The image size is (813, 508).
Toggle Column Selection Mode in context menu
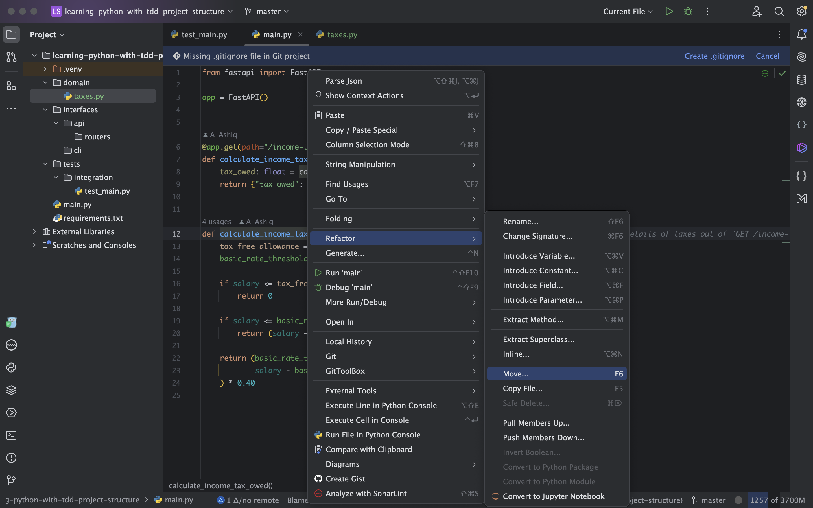pos(367,144)
